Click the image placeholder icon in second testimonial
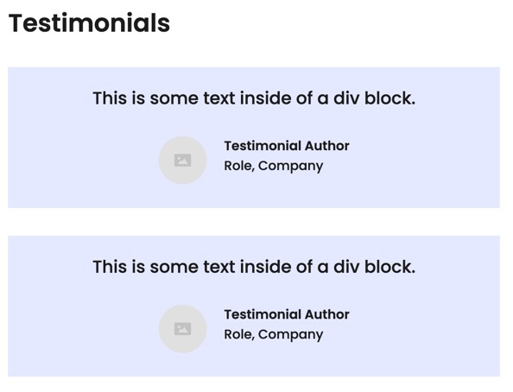This screenshot has width=513, height=392. (182, 329)
